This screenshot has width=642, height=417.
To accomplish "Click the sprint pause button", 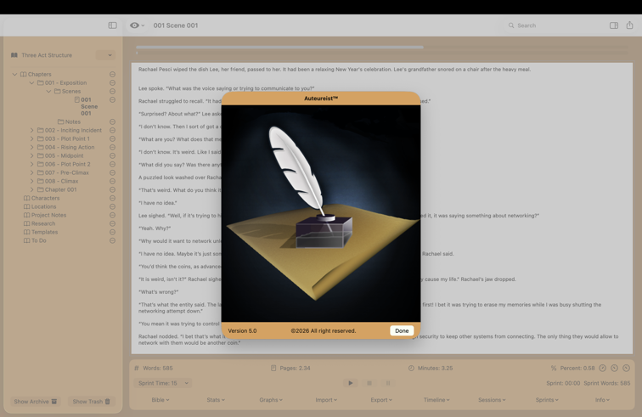I will (369, 383).
